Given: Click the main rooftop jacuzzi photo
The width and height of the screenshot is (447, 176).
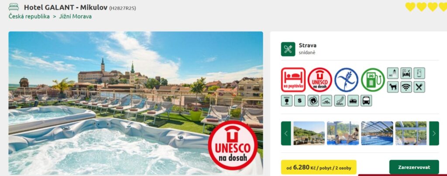Looking at the screenshot, I should [136, 103].
